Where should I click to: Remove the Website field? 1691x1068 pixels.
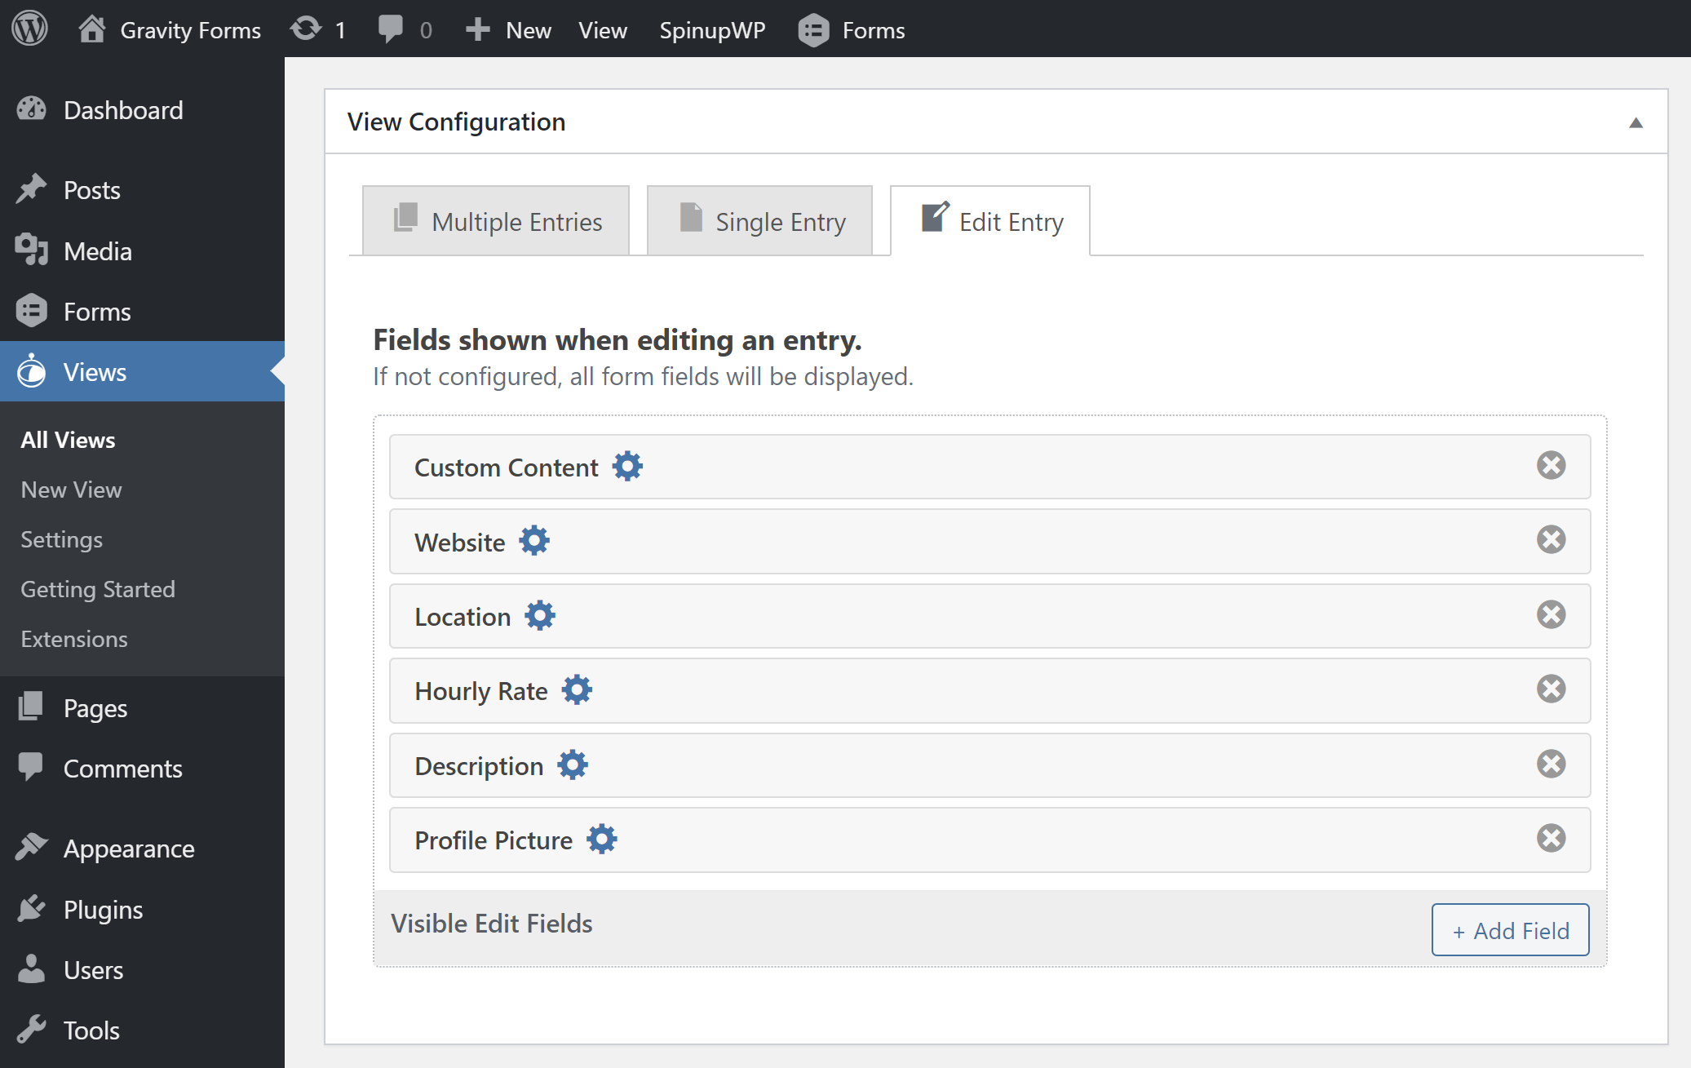tap(1551, 540)
